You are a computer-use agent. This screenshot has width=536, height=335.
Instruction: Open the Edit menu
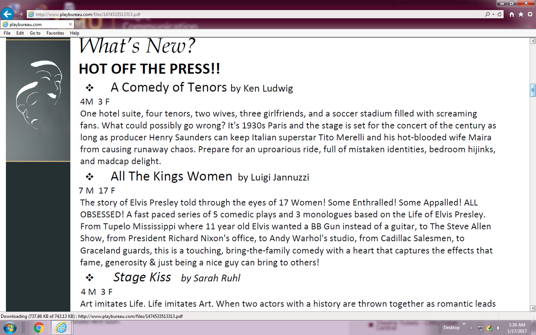(x=20, y=33)
